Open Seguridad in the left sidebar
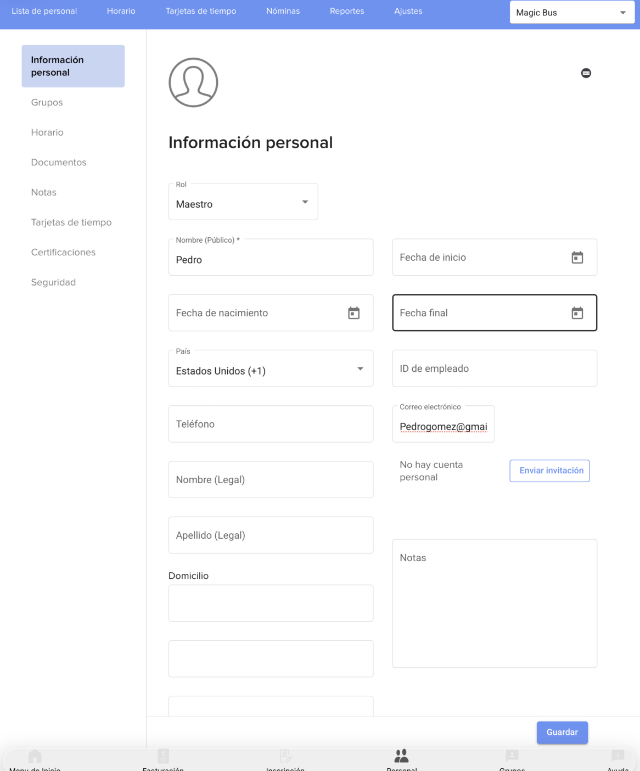Viewport: 640px width, 771px height. point(53,282)
